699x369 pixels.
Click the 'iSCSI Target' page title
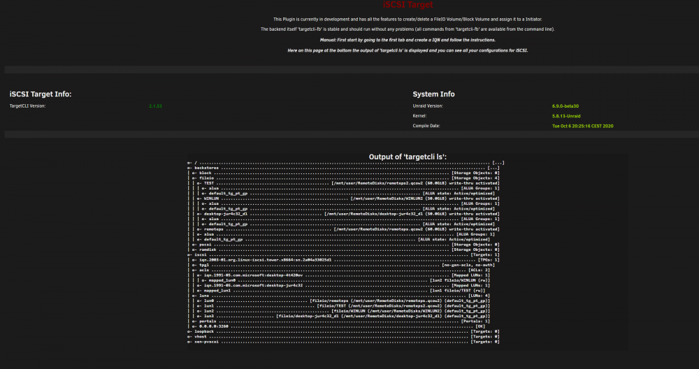(x=408, y=4)
